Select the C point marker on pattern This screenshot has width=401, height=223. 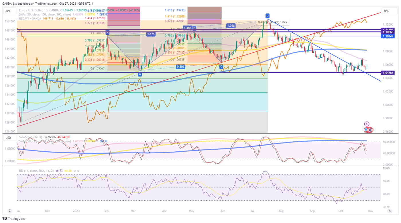point(221,66)
